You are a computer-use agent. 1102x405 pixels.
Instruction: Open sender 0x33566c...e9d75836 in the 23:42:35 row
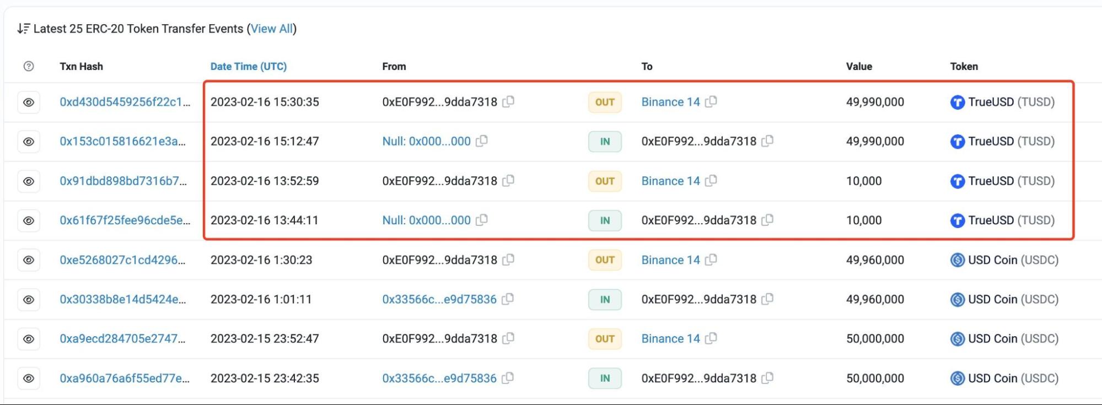pyautogui.click(x=439, y=379)
